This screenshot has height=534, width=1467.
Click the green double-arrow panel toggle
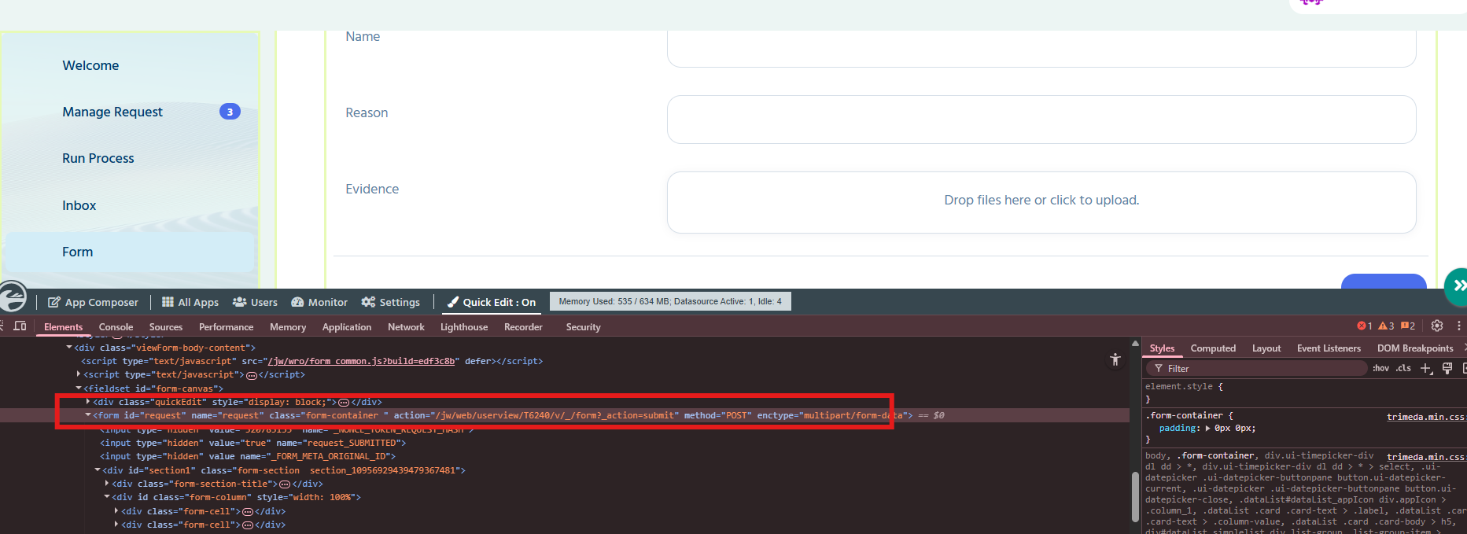pyautogui.click(x=1456, y=285)
